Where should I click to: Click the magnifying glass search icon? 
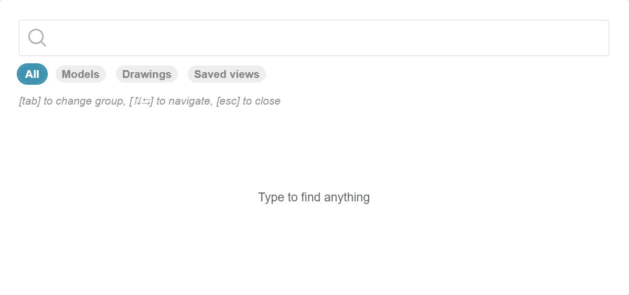pos(37,38)
